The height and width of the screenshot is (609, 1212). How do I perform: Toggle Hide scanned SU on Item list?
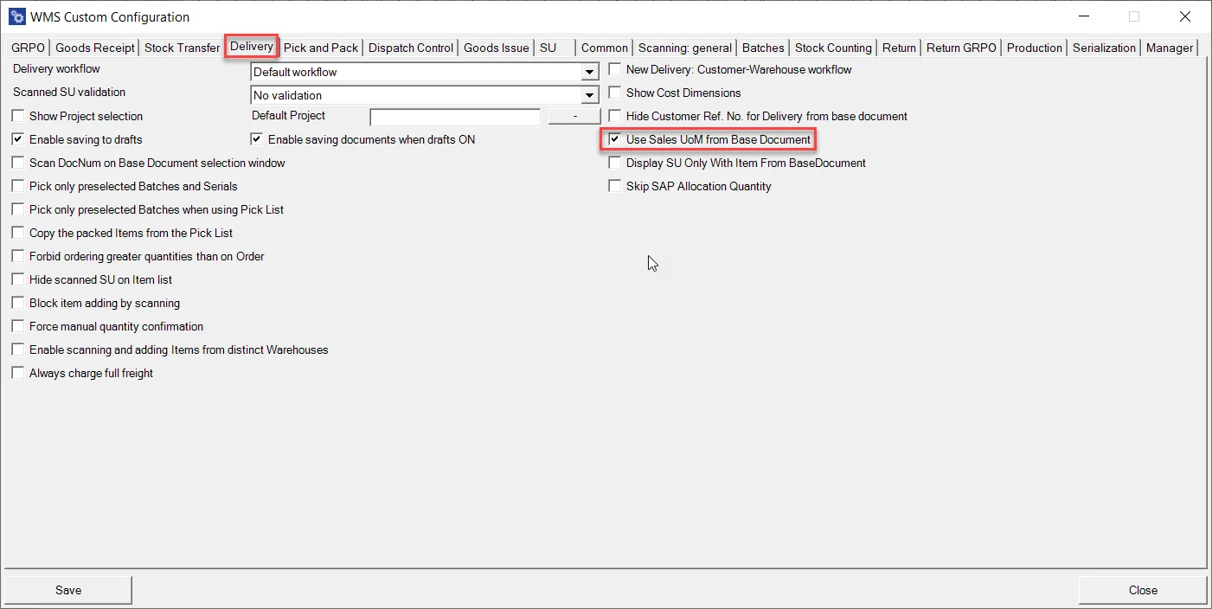(18, 279)
